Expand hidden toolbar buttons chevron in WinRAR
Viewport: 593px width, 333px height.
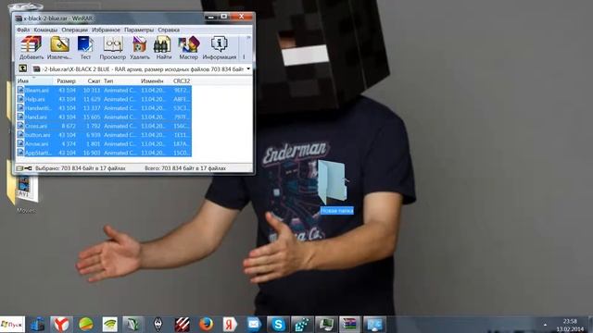[x=248, y=38]
